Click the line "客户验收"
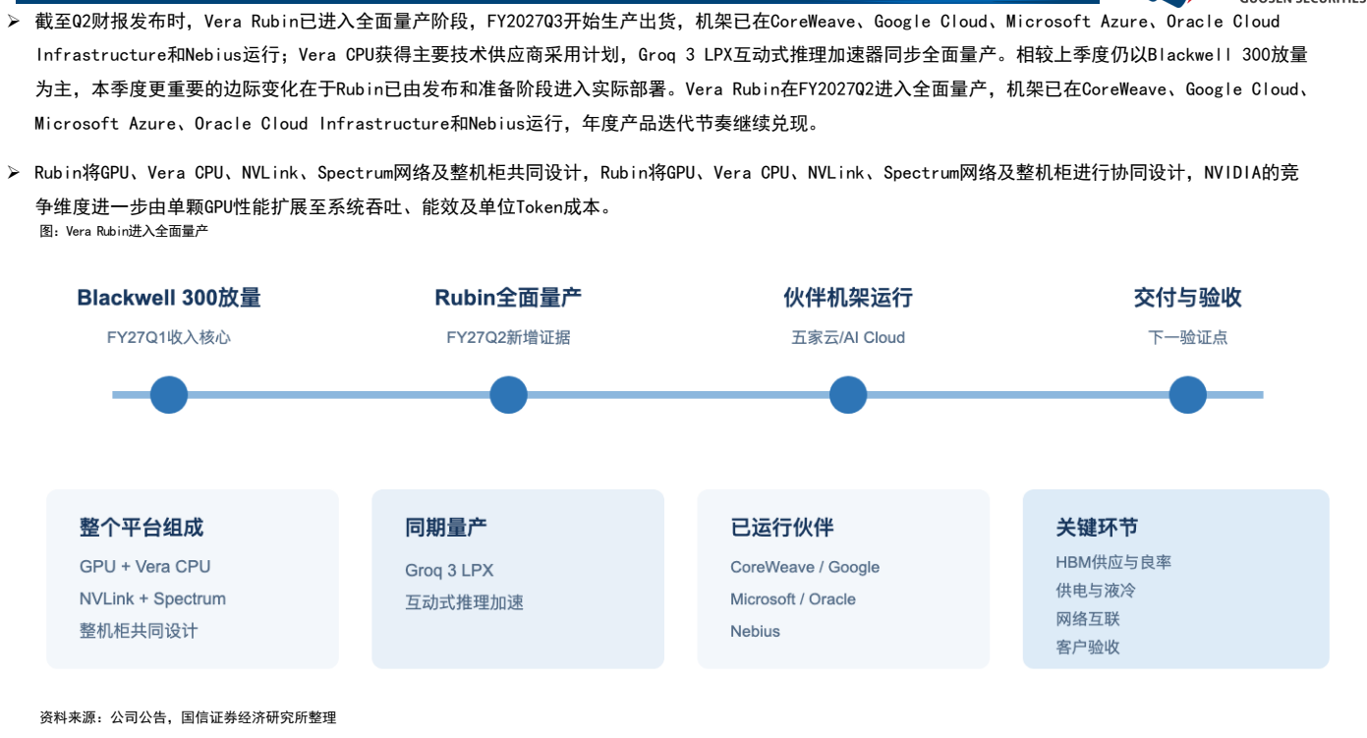The width and height of the screenshot is (1367, 738). point(1088,648)
